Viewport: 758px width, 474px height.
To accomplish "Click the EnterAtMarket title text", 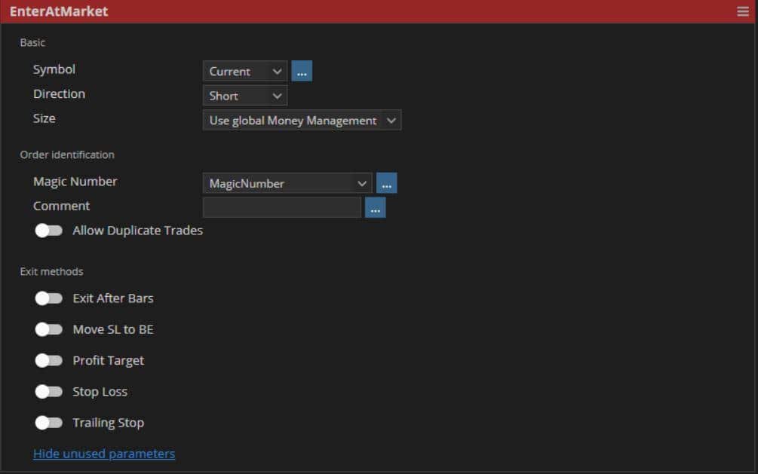I will pyautogui.click(x=59, y=11).
